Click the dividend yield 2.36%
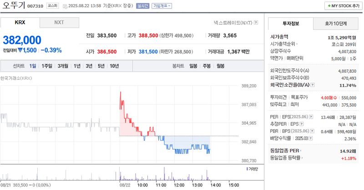 tap(350, 139)
